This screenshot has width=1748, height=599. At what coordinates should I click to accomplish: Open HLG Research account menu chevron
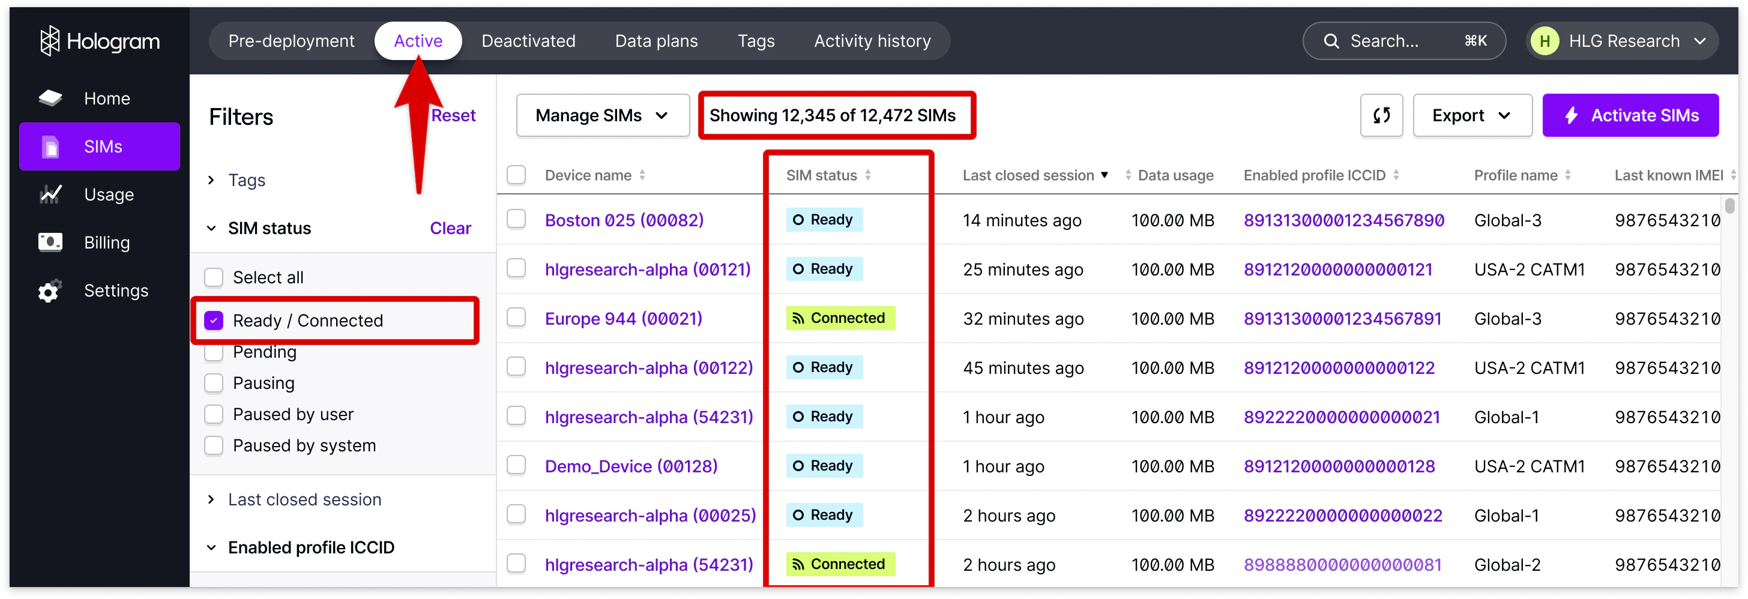(1700, 41)
